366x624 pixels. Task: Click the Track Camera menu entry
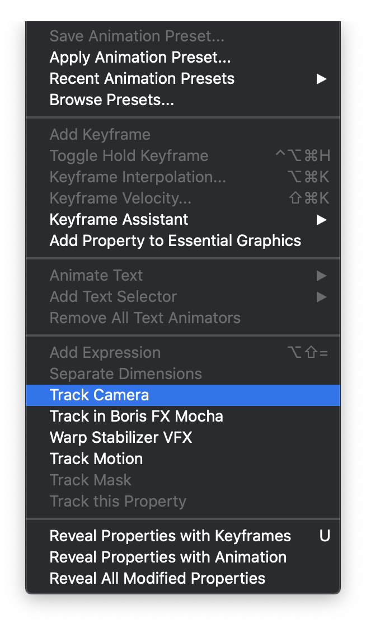click(x=99, y=395)
